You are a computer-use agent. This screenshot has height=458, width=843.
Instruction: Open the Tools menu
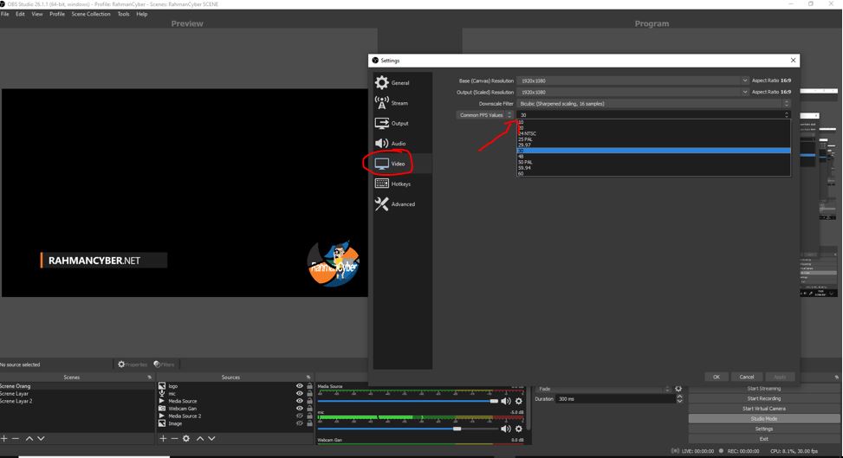124,14
